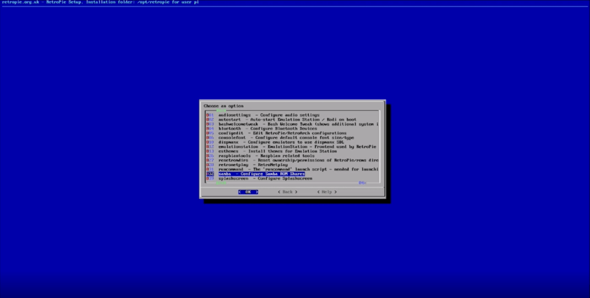
Task: Choose raspbiantools related tools entry
Action: point(260,155)
